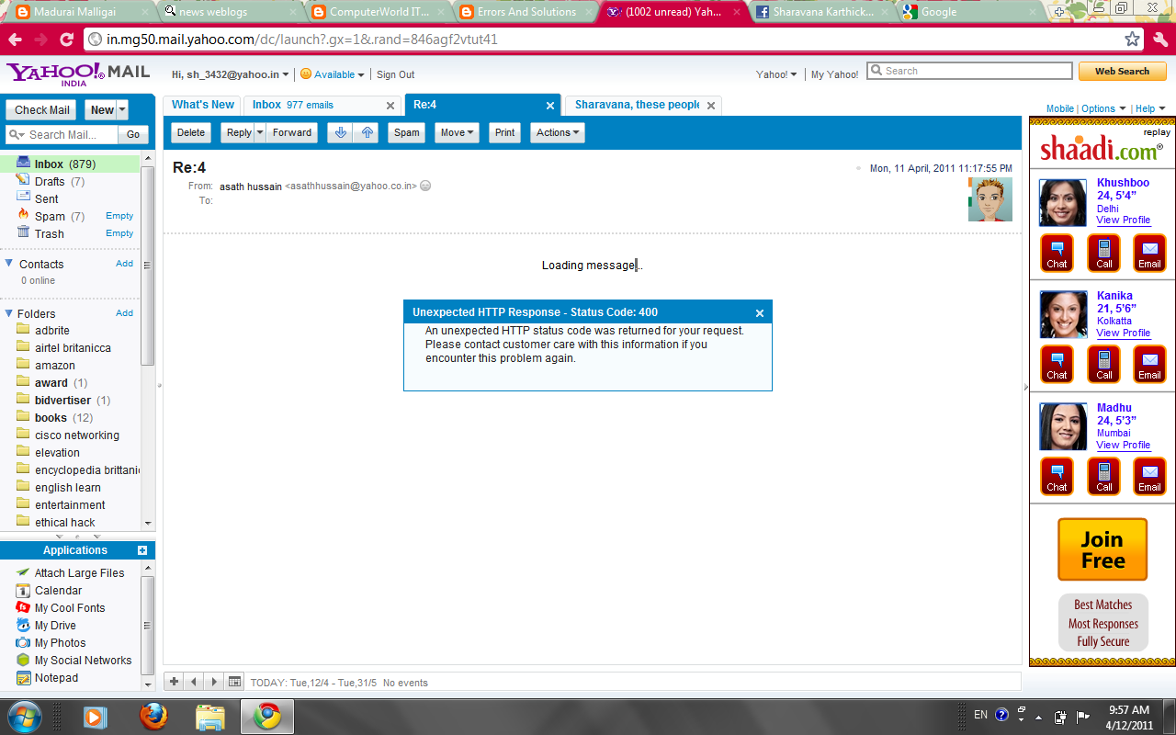Open the New message dropdown arrow
This screenshot has width=1176, height=735.
[122, 110]
